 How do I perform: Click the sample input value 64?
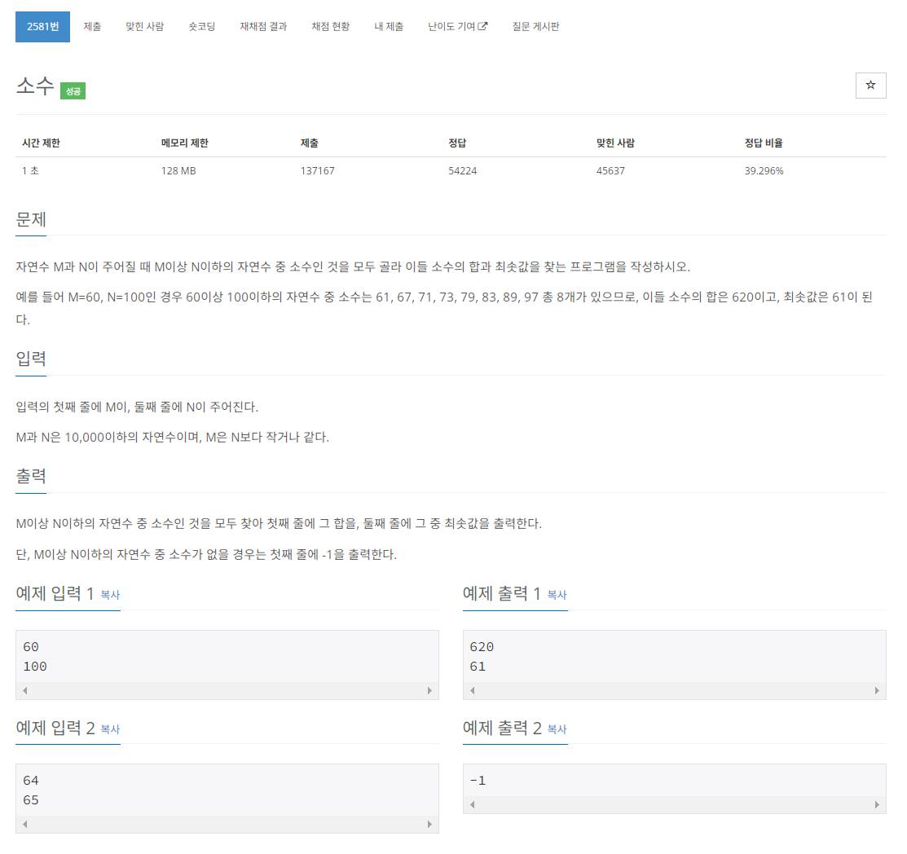click(31, 781)
